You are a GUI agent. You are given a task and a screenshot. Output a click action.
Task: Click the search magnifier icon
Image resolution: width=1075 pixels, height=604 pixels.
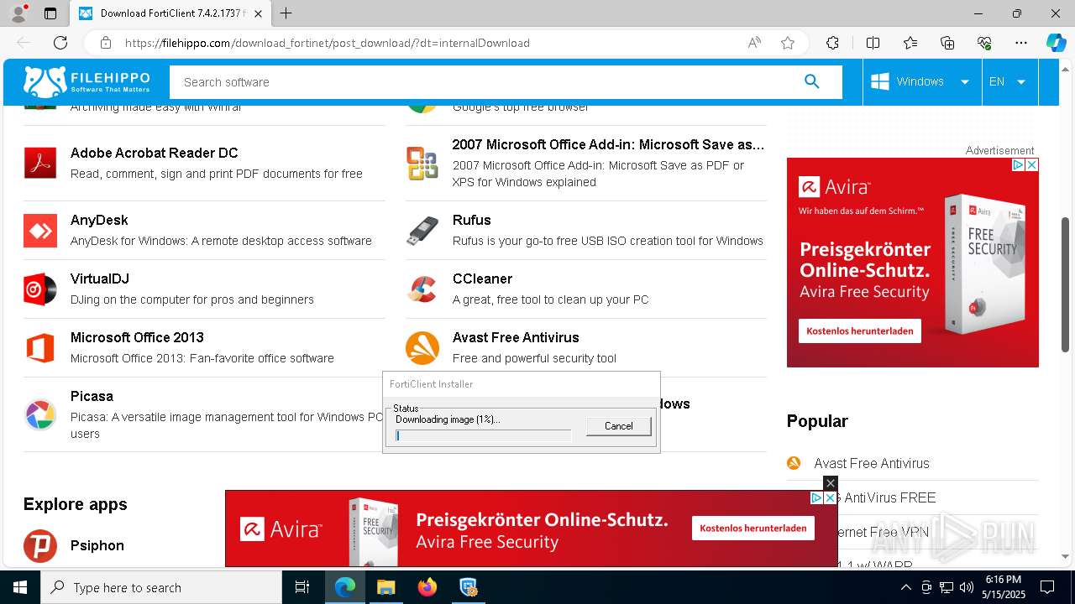(x=811, y=81)
